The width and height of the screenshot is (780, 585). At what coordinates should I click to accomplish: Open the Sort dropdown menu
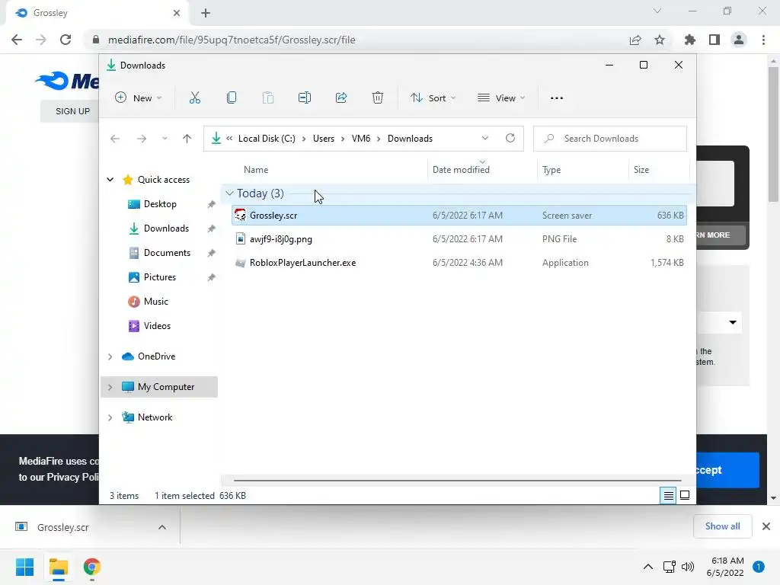[x=433, y=98]
